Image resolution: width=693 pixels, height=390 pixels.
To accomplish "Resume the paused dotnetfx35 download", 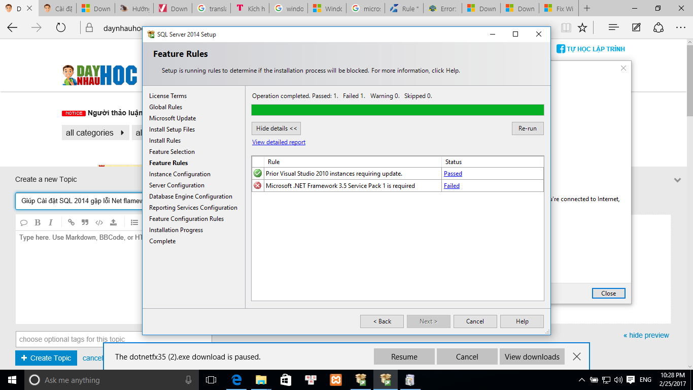I will point(404,357).
